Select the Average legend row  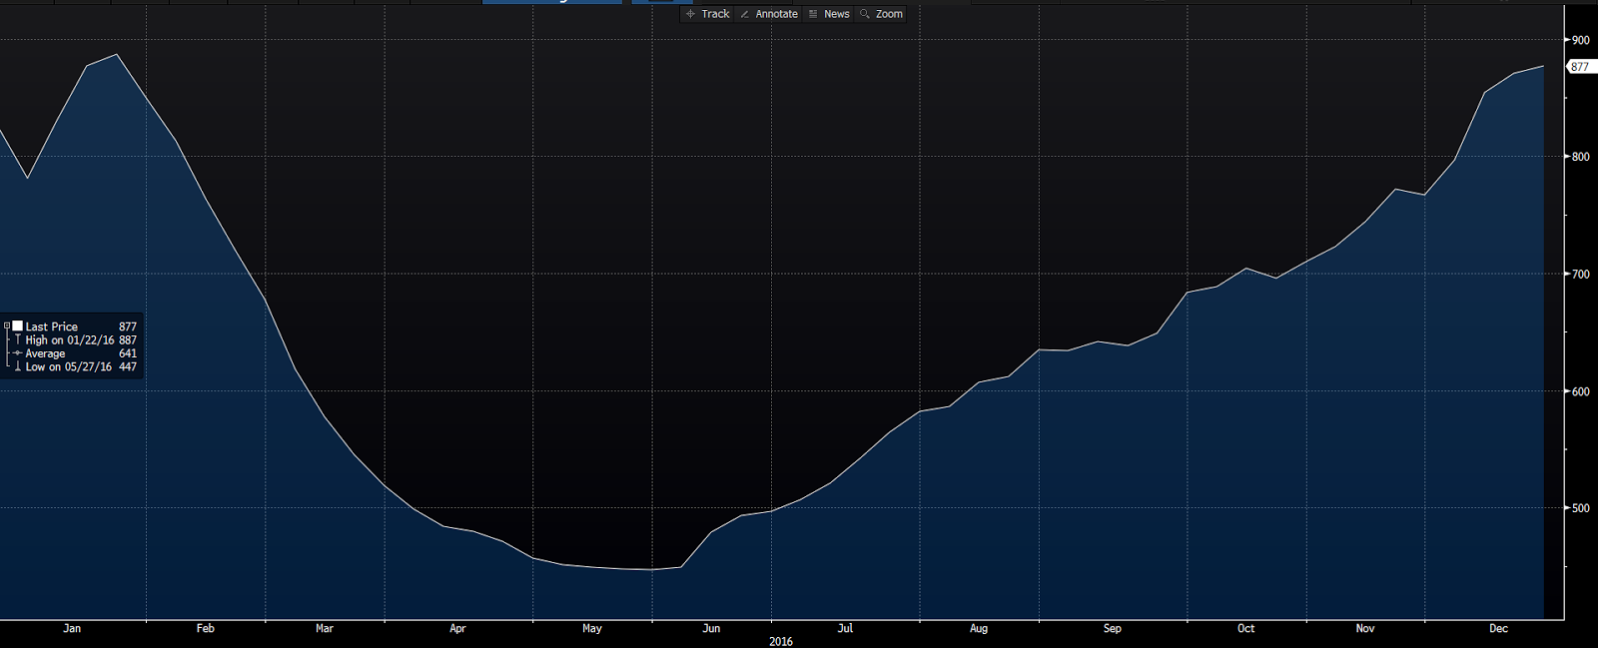pyautogui.click(x=75, y=353)
